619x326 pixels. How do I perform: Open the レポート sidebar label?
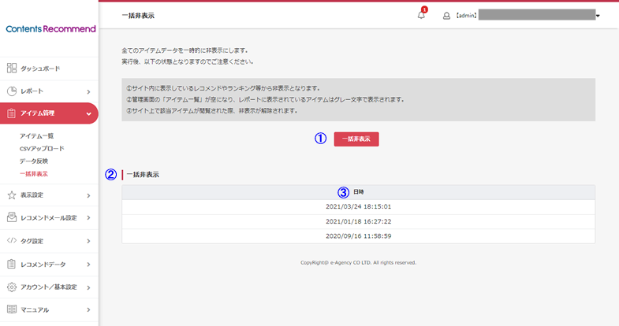[32, 91]
